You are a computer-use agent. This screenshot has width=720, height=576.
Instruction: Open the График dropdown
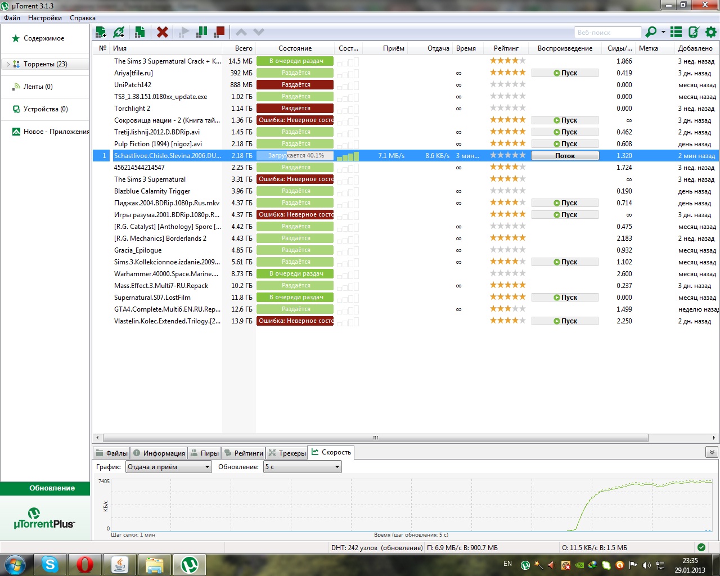pyautogui.click(x=169, y=467)
